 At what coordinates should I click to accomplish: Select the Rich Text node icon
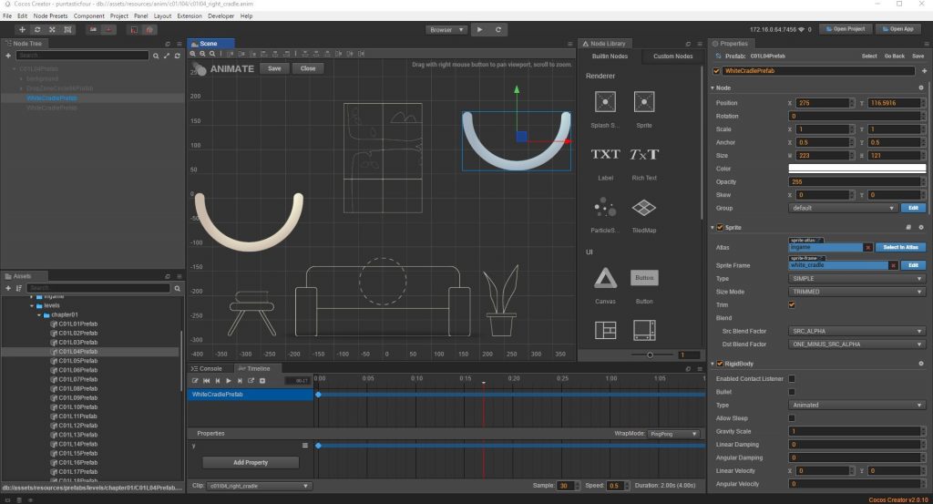[644, 155]
